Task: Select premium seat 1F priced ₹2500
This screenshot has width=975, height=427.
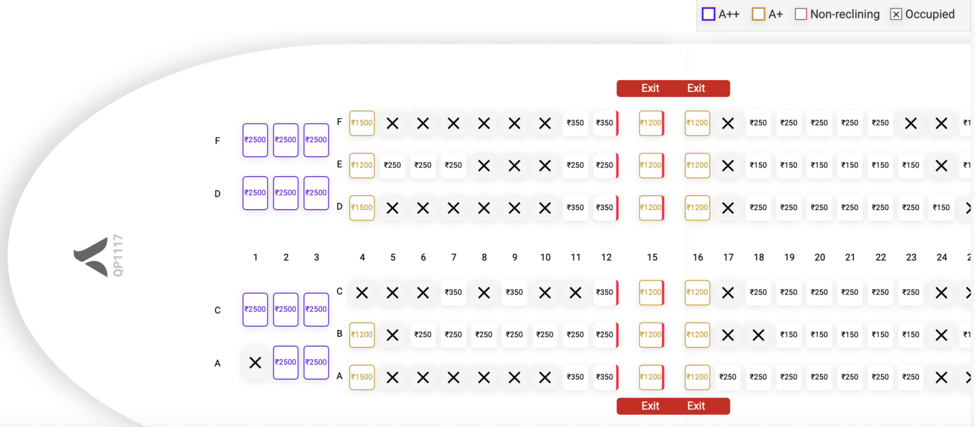Action: [x=255, y=140]
